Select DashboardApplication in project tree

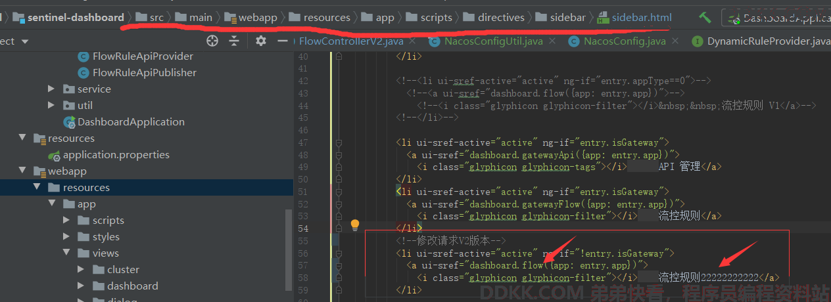click(131, 122)
